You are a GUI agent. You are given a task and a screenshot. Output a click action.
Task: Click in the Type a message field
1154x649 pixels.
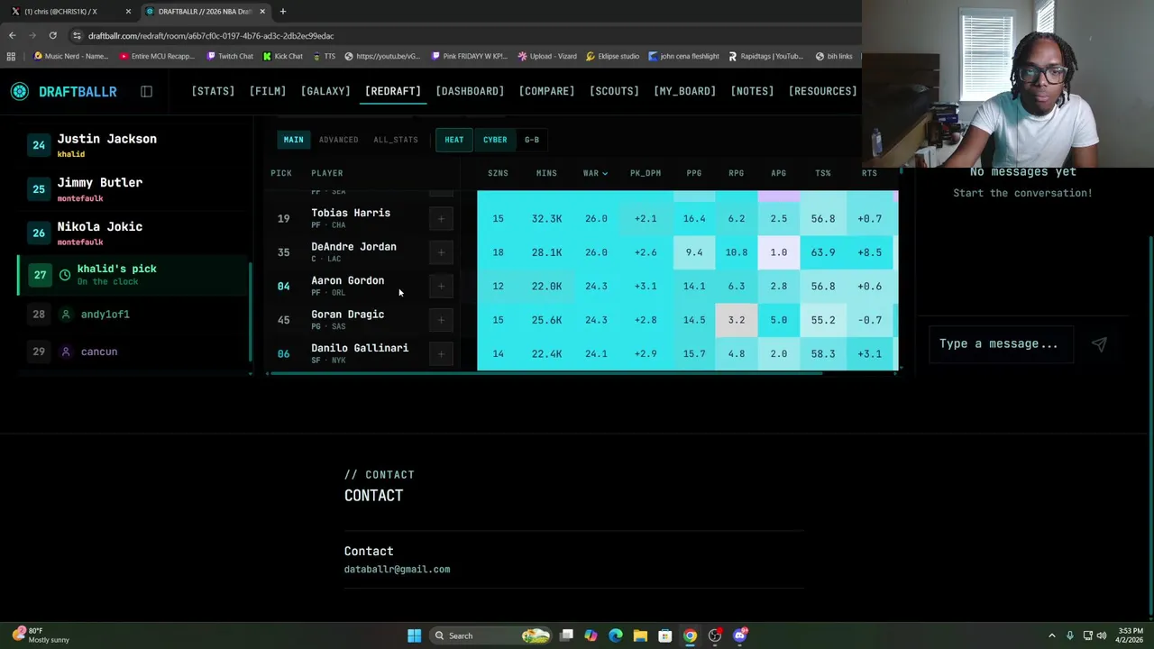click(1001, 343)
